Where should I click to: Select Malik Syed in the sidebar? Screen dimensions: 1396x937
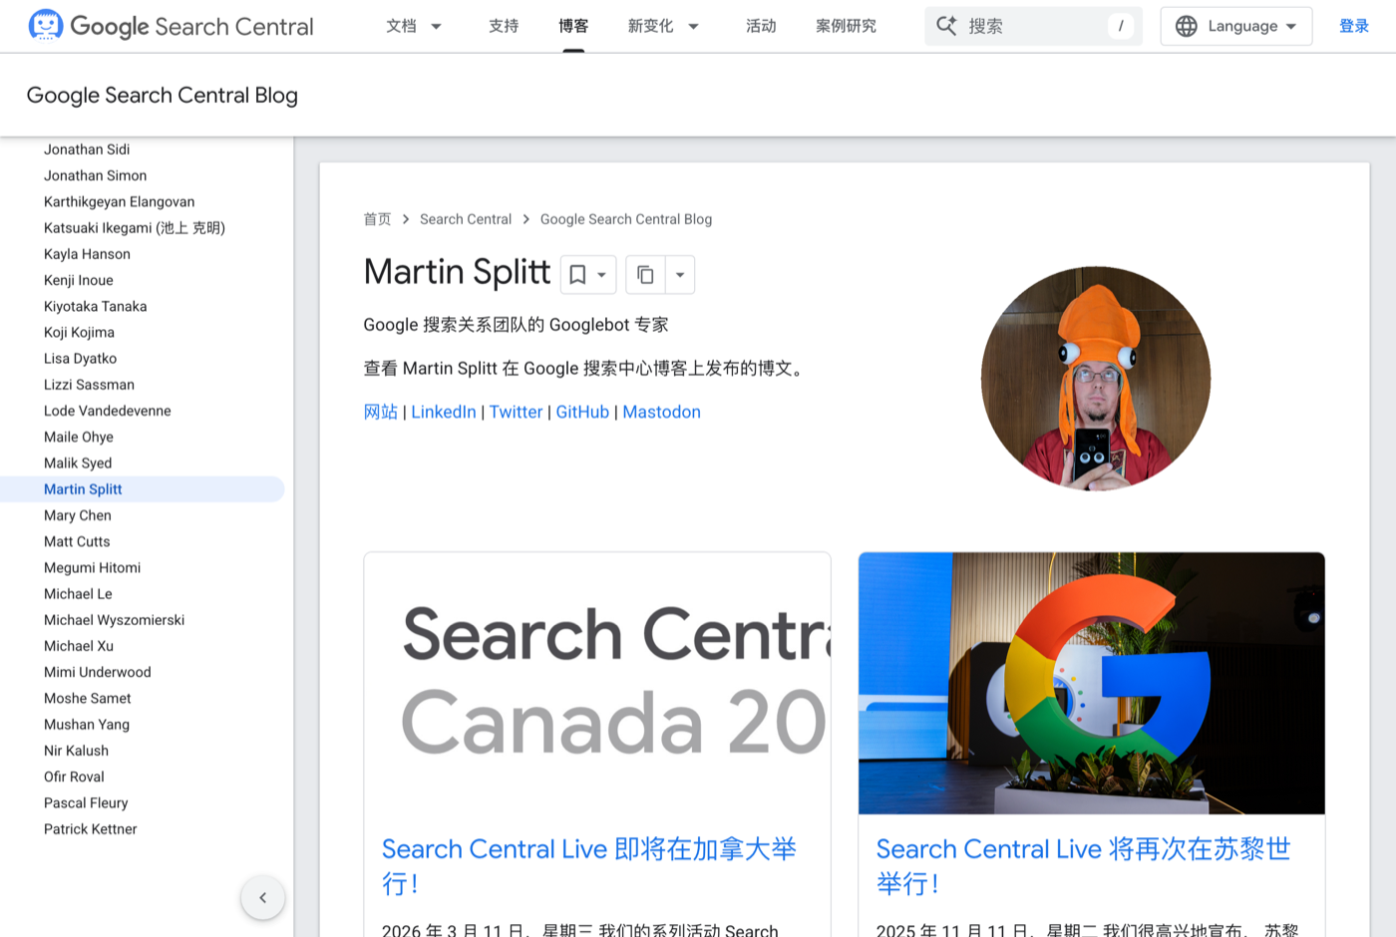78,464
